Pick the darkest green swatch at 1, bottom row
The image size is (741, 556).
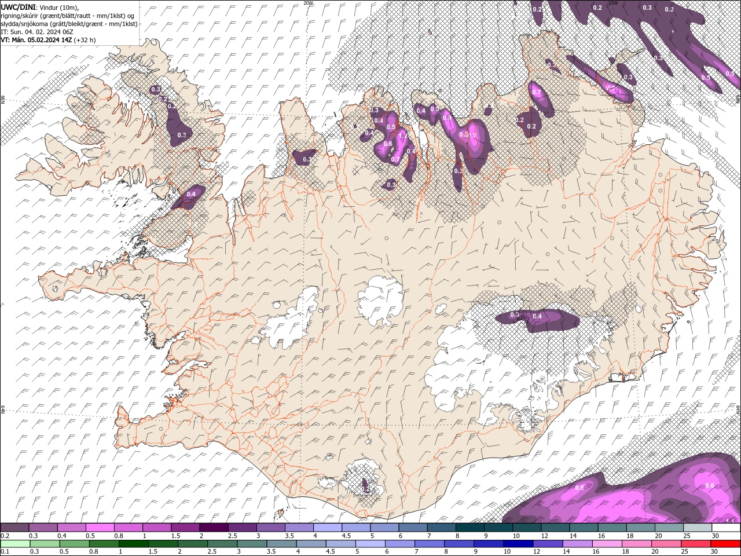click(133, 544)
